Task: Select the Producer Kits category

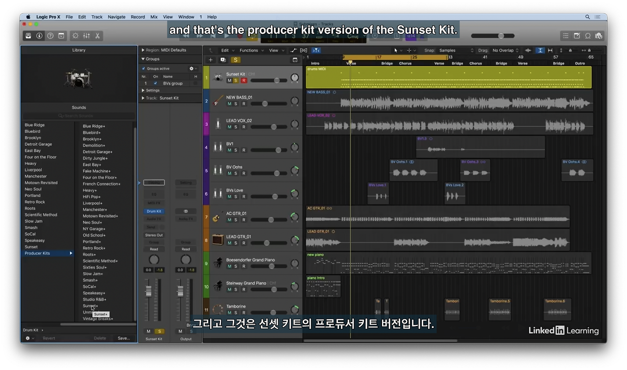Action: [x=48, y=253]
